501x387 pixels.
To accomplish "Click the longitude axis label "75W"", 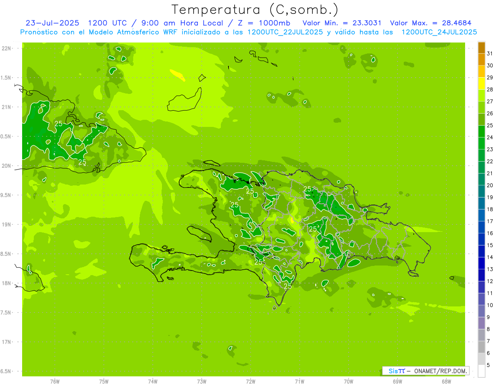I will pos(104,382).
